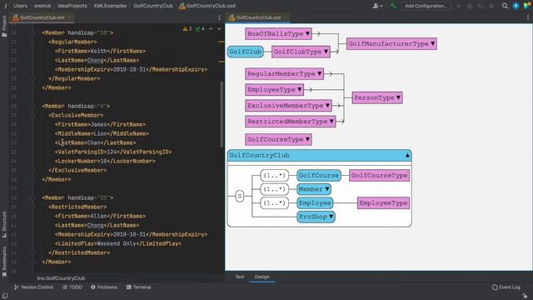
Task: Switch to the Design view tab
Action: pyautogui.click(x=262, y=277)
